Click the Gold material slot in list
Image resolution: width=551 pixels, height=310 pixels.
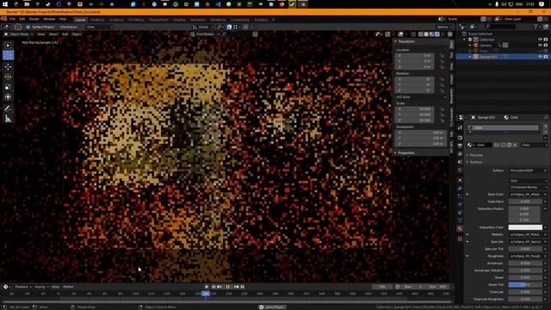503,128
